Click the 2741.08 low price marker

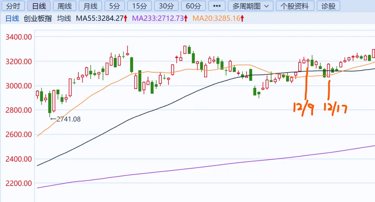[65, 119]
